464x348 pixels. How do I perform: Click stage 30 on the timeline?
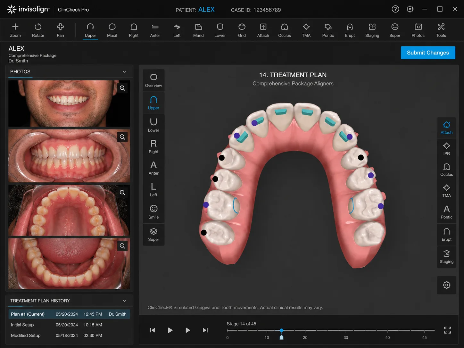(346, 337)
